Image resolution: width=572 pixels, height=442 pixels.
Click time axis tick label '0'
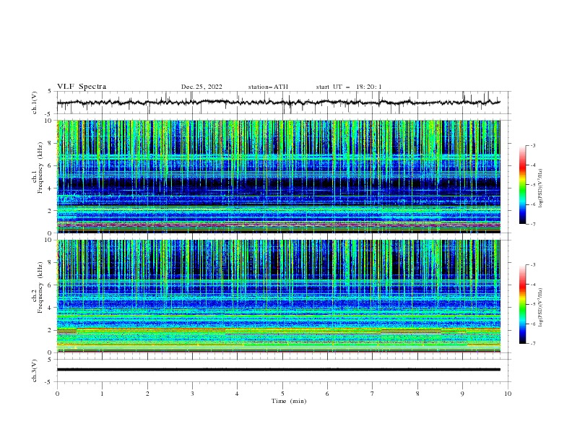57,394
